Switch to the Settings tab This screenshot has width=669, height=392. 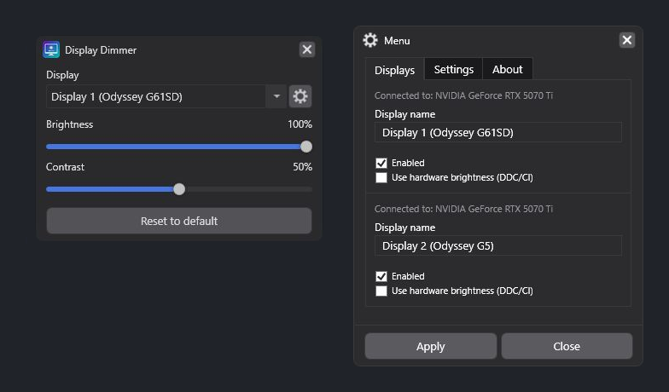(x=454, y=69)
